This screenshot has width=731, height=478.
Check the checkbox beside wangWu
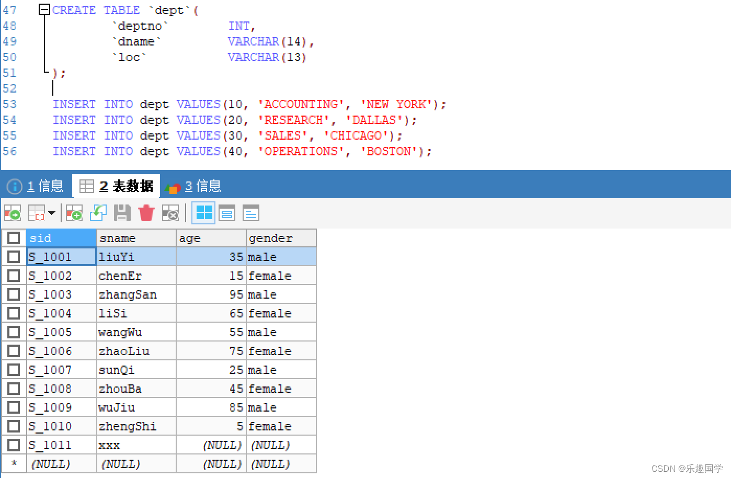pyautogui.click(x=14, y=332)
